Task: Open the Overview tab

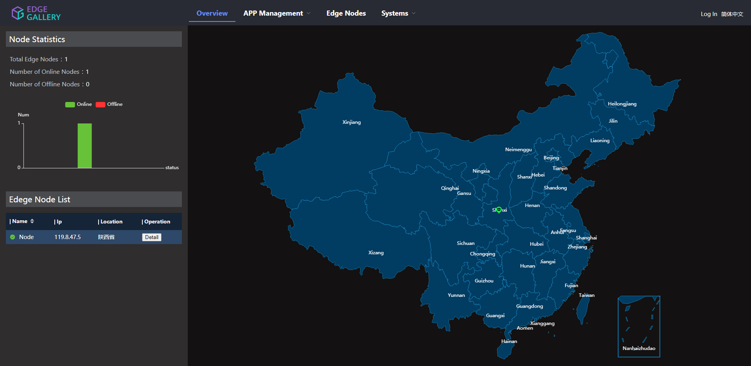Action: click(x=212, y=13)
